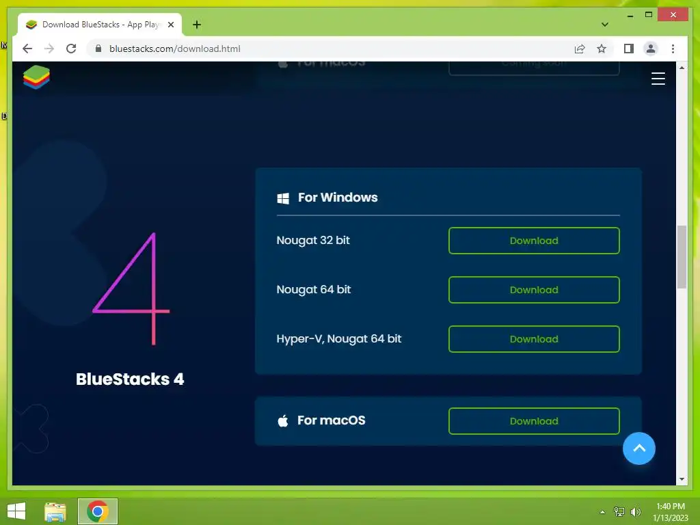This screenshot has height=525, width=700.
Task: Click the For macOS heading
Action: pyautogui.click(x=332, y=420)
